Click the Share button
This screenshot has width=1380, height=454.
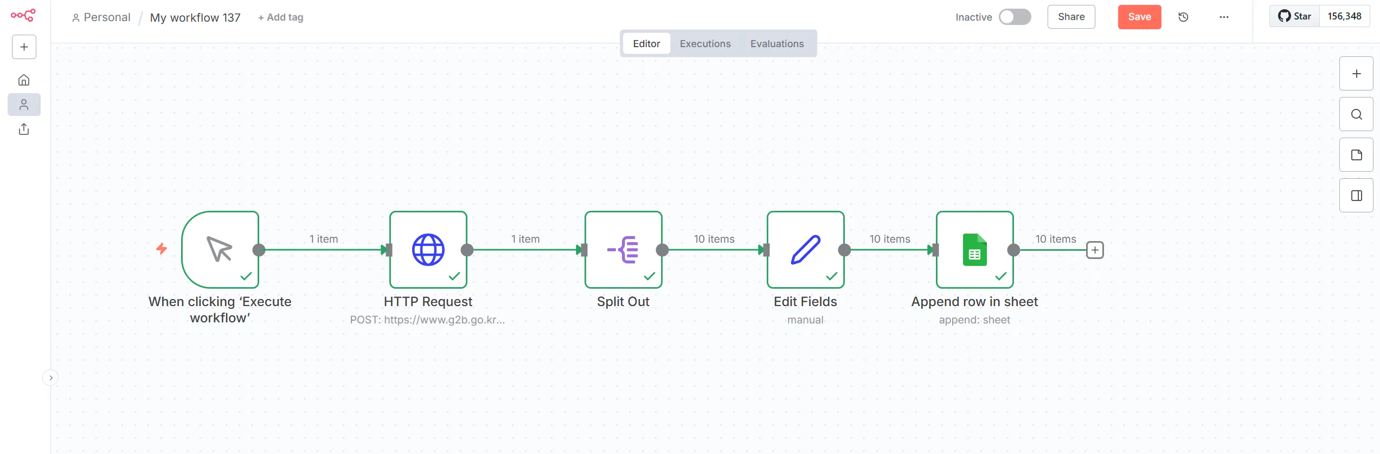point(1071,17)
